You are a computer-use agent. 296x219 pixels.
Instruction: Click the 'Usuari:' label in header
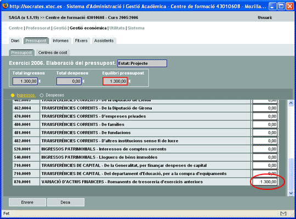point(265,18)
